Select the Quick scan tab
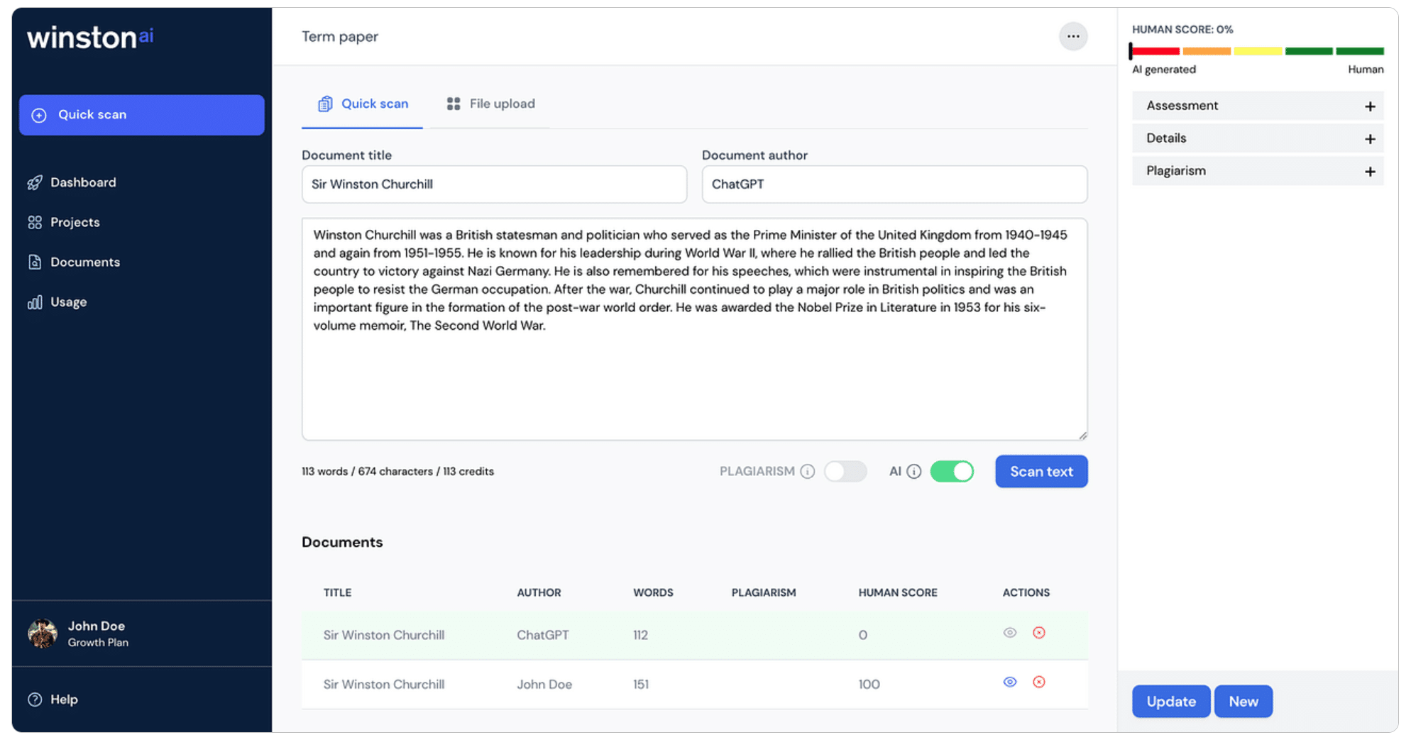Viewport: 1411px width, 752px height. point(363,104)
